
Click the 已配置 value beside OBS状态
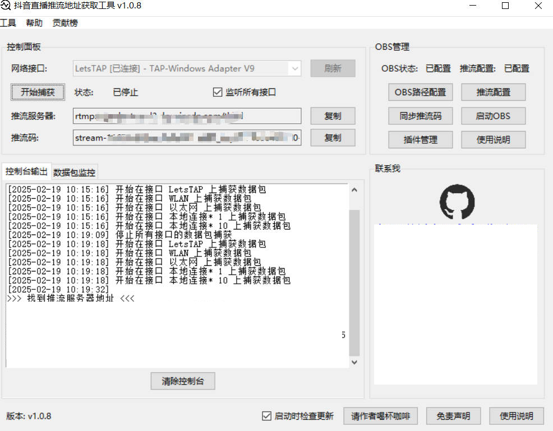(x=439, y=69)
